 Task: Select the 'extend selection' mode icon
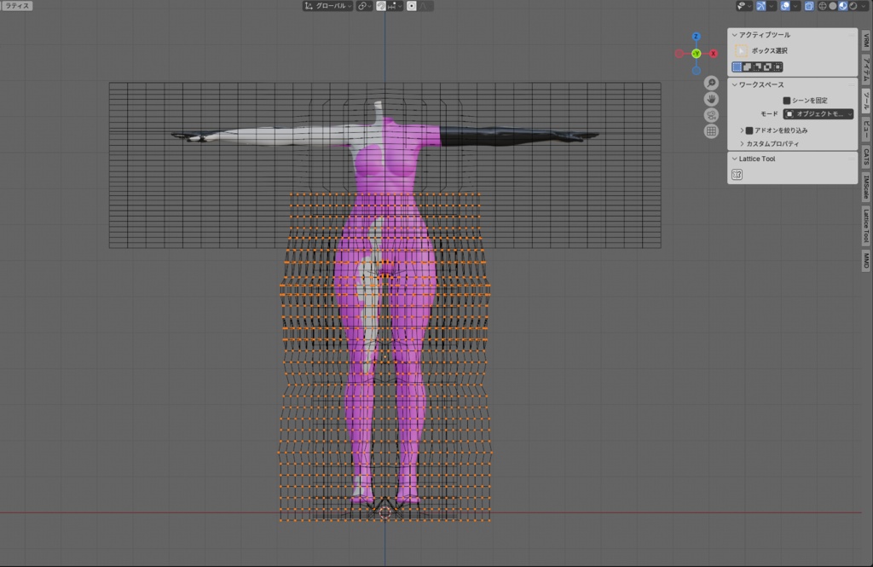tap(747, 67)
